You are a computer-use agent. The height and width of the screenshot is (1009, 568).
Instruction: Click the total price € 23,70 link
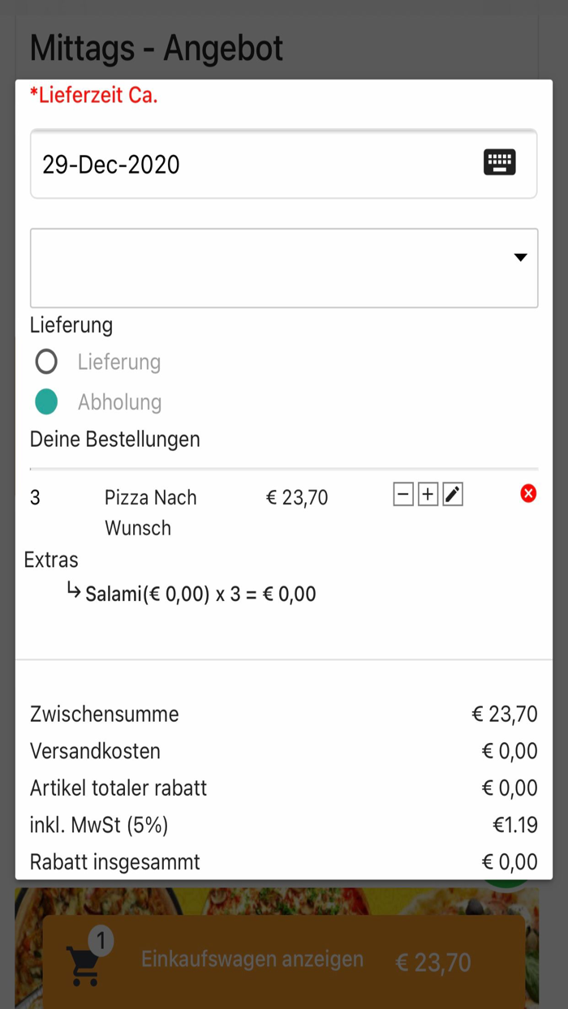click(433, 961)
